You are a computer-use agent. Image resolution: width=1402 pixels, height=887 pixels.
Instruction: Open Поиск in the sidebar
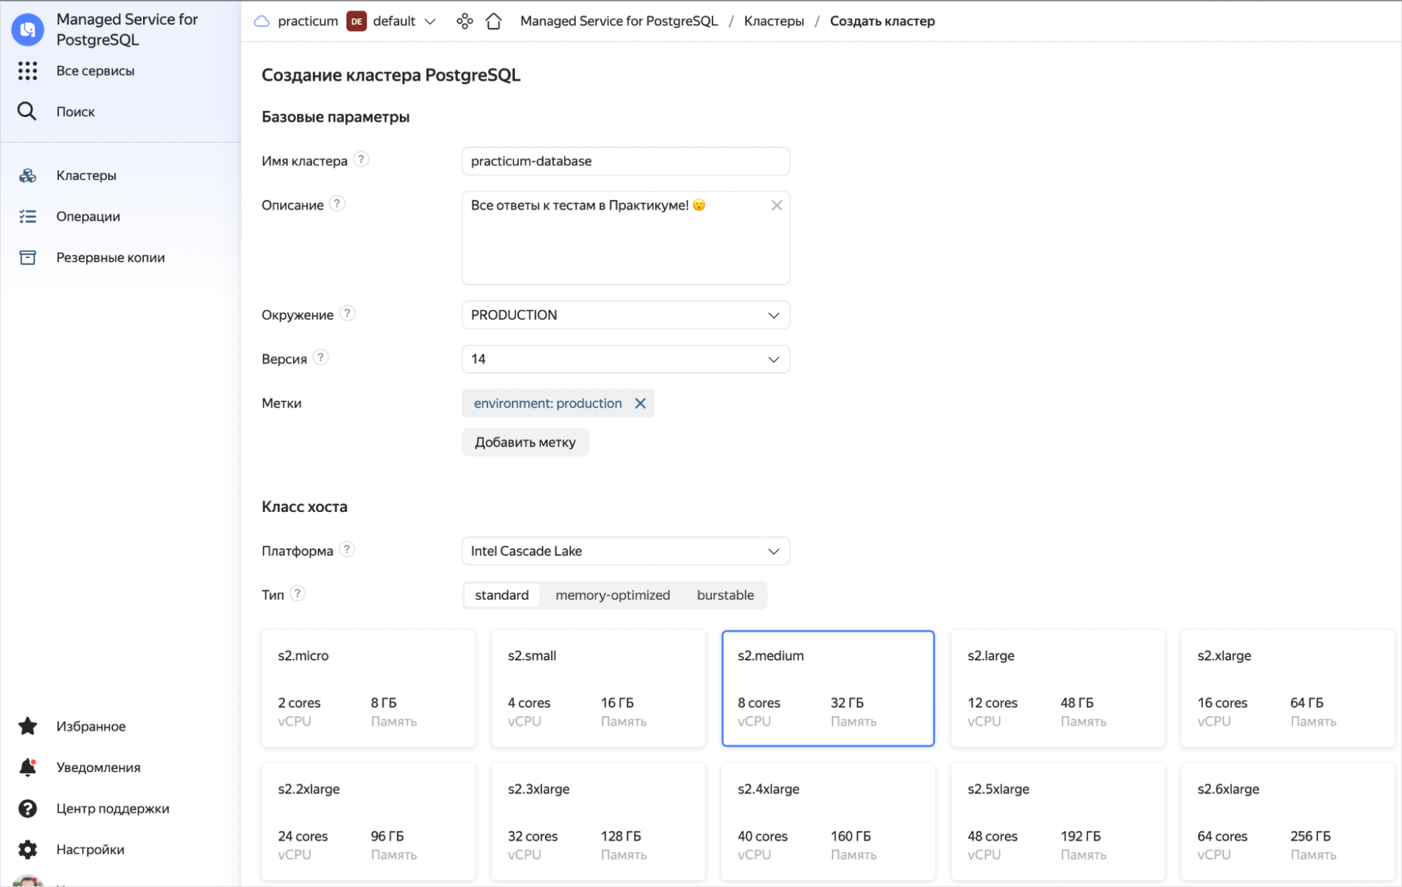tap(76, 111)
